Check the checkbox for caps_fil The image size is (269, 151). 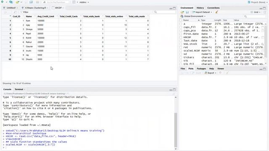coord(181,27)
